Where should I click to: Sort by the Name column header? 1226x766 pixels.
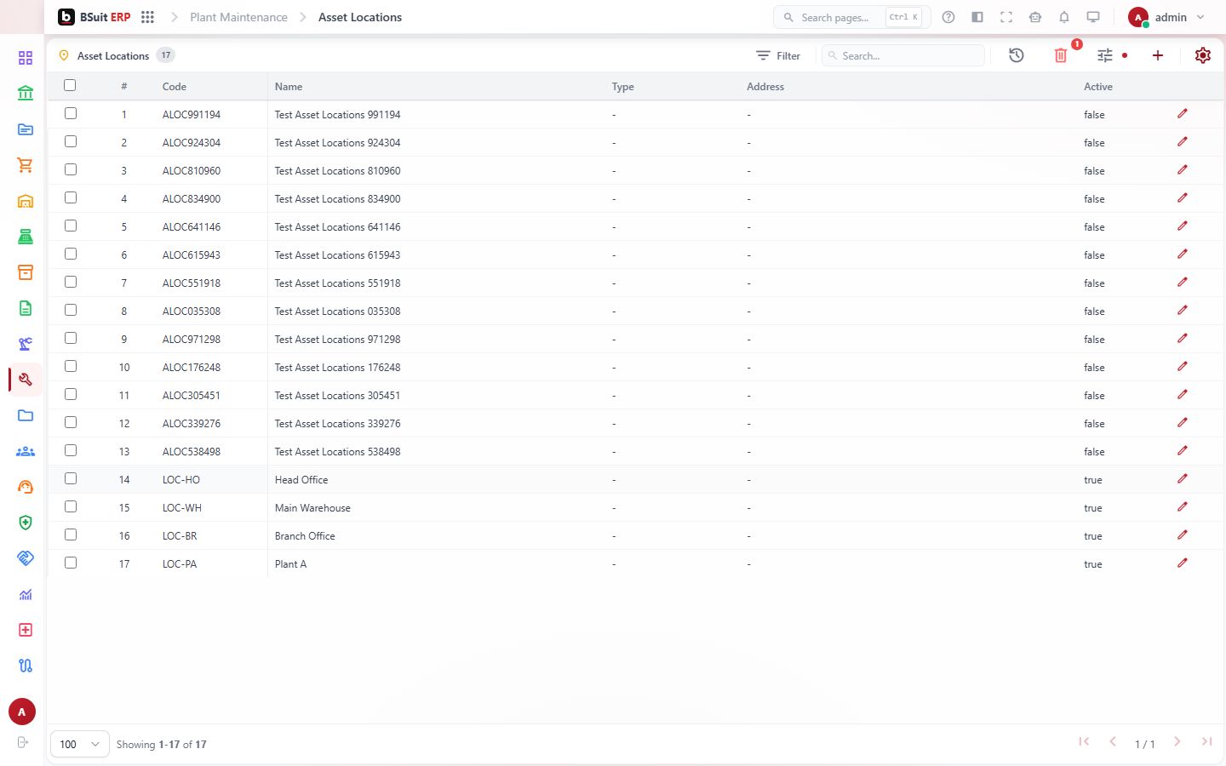point(289,87)
